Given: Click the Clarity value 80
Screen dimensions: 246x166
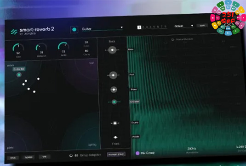Looking at the screenshot, I should [86, 51].
